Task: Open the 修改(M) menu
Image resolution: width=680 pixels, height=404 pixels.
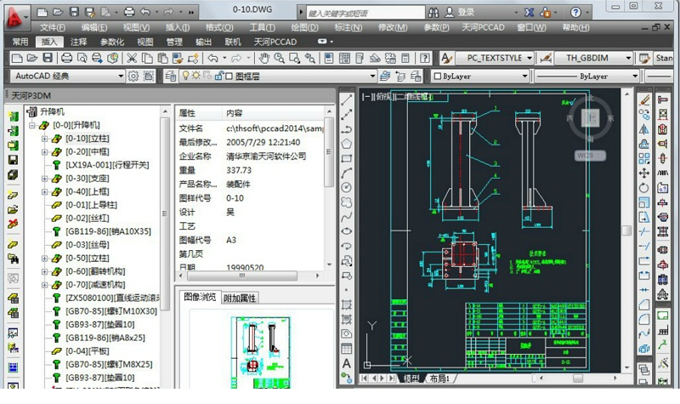Action: [393, 27]
